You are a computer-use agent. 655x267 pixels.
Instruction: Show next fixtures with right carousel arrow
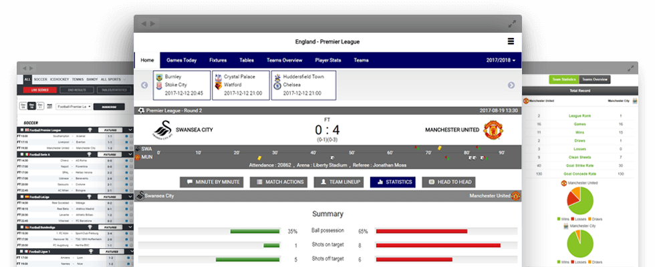pyautogui.click(x=511, y=85)
